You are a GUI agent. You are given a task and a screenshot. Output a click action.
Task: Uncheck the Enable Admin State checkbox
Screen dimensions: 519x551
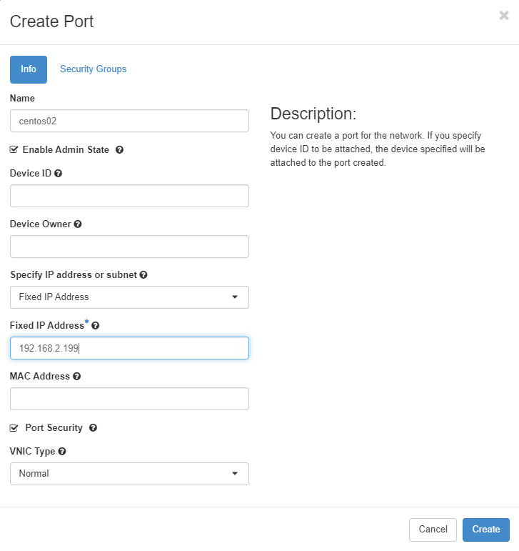click(14, 150)
